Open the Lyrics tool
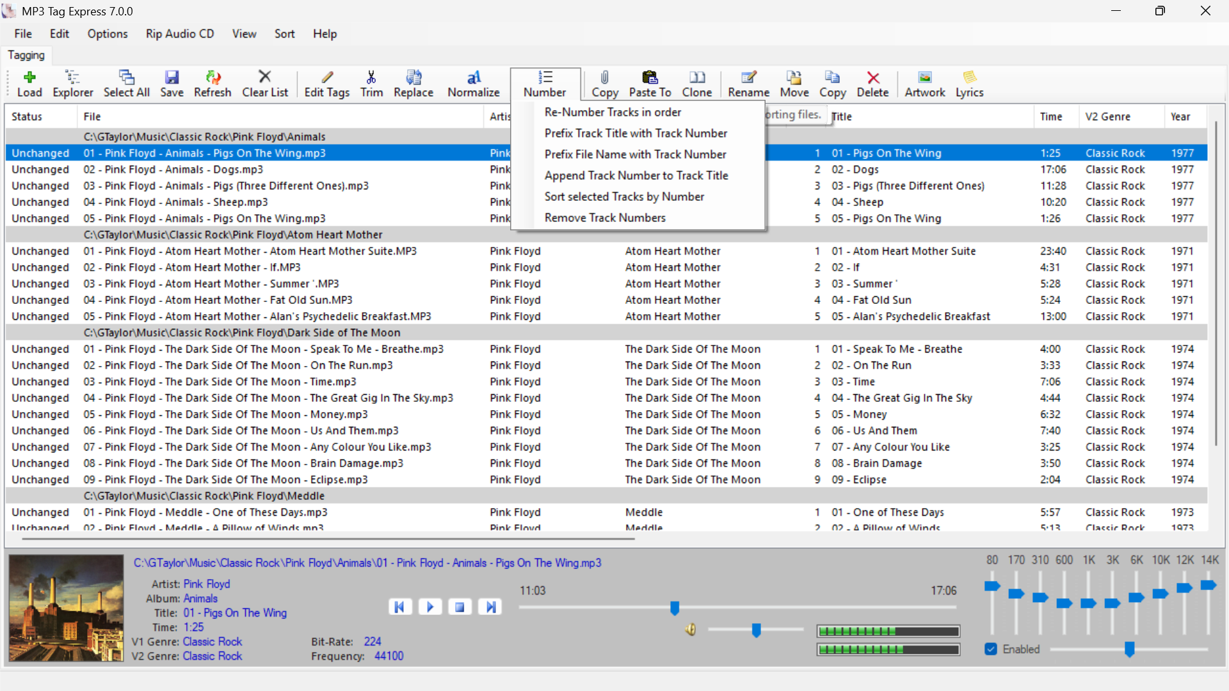The image size is (1229, 691). point(970,84)
